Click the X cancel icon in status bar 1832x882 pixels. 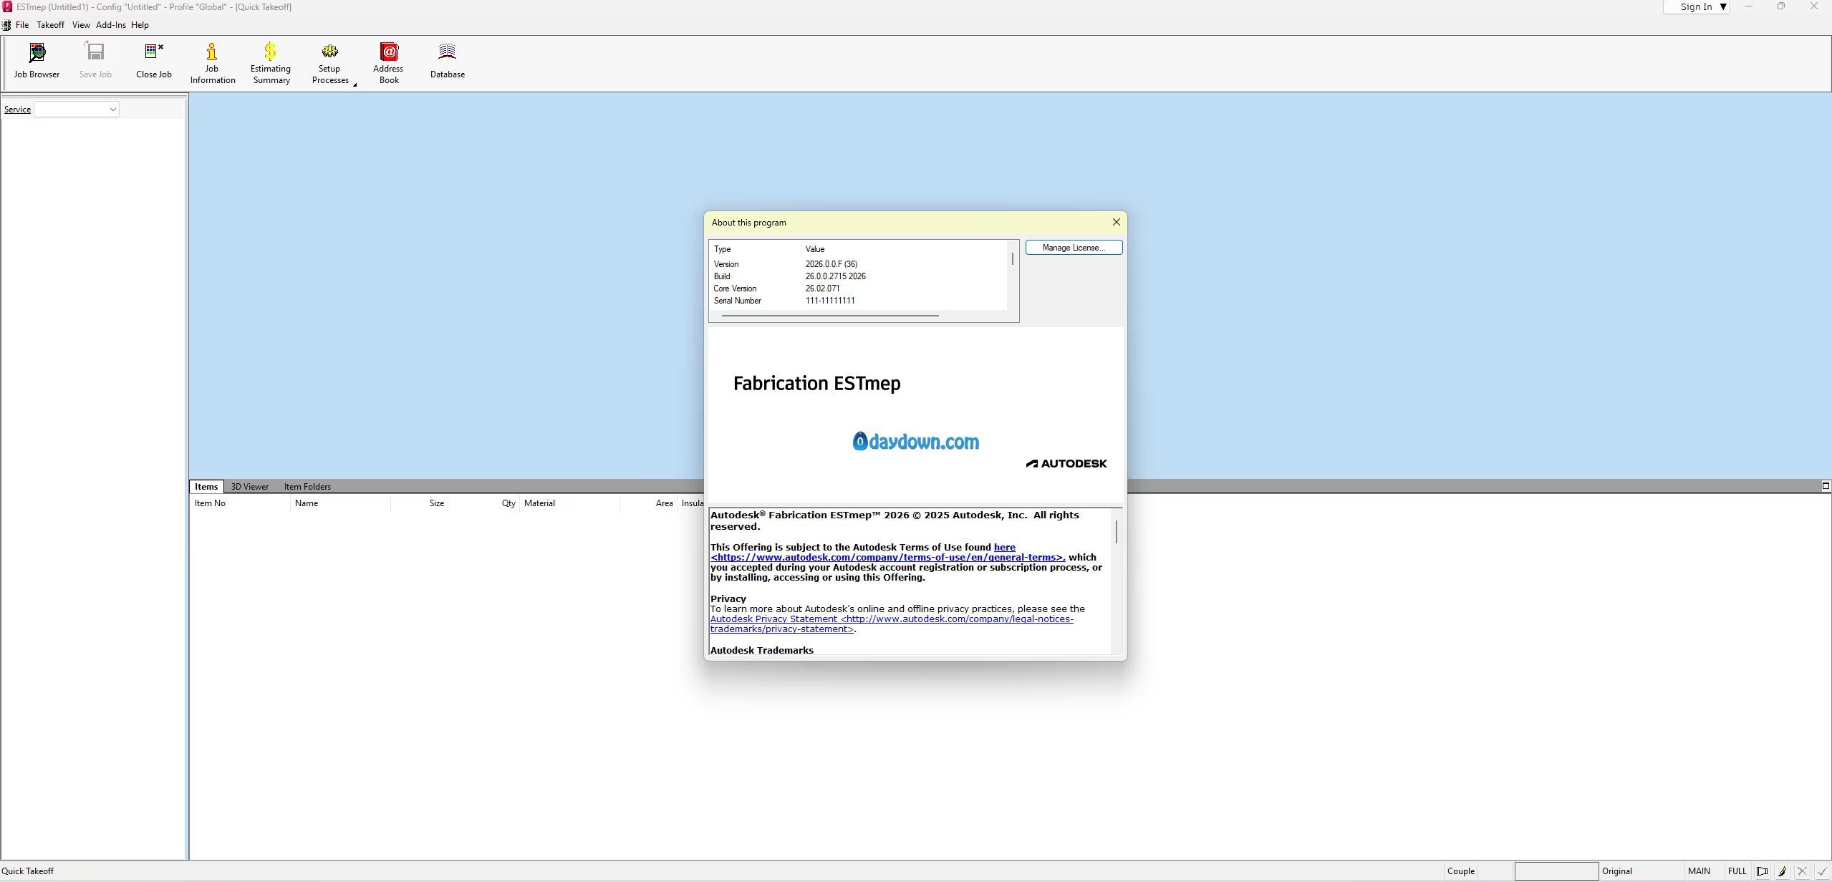pyautogui.click(x=1802, y=871)
